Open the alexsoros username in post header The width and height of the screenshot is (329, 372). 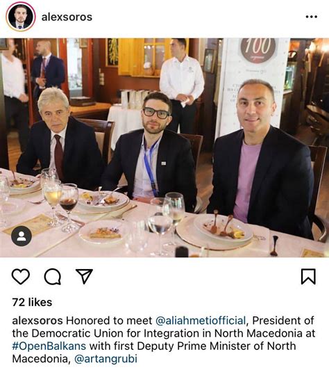(67, 17)
